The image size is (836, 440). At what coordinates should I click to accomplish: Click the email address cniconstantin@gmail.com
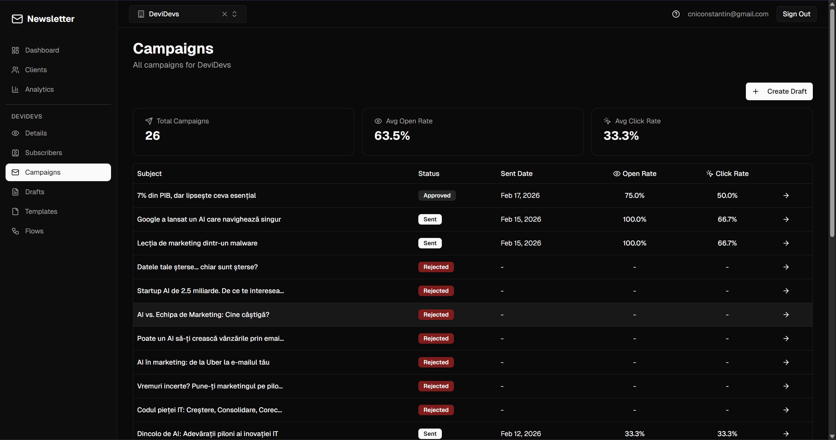coord(728,14)
